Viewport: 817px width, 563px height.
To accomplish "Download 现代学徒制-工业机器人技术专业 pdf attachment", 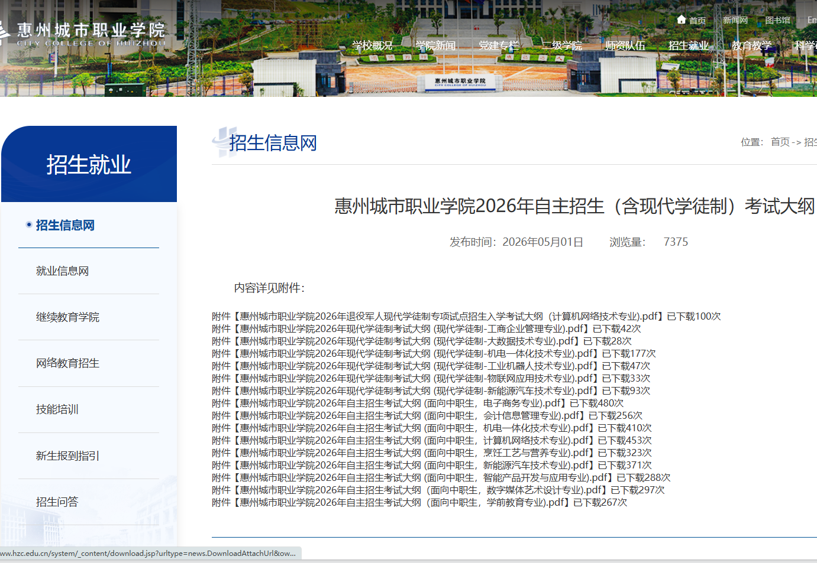I will pos(417,366).
